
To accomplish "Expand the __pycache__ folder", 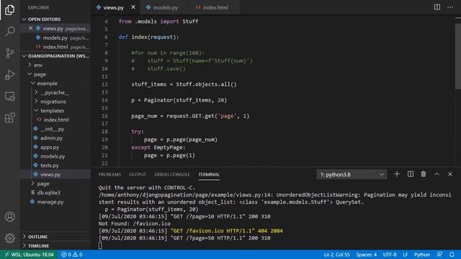I will 36,92.
